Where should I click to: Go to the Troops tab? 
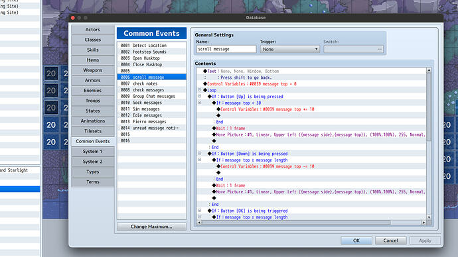[92, 101]
